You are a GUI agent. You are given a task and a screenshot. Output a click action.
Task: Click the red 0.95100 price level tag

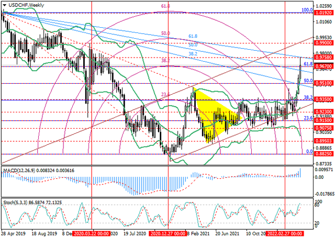coord(323,83)
